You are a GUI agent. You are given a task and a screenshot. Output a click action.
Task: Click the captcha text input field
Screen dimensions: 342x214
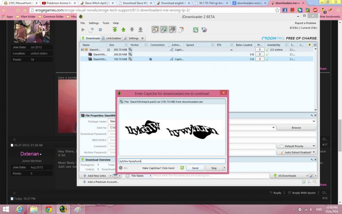pyautogui.click(x=172, y=161)
